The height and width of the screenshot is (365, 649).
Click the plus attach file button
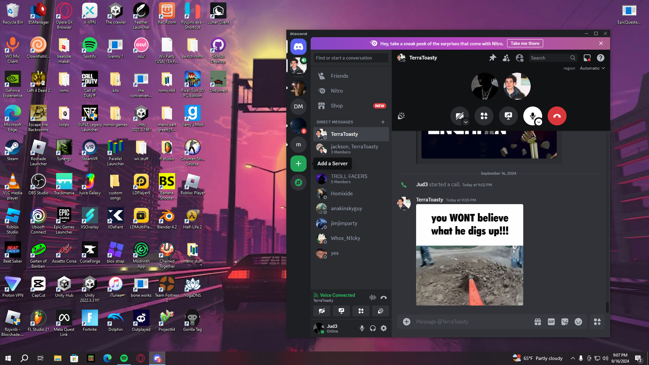[x=407, y=322]
